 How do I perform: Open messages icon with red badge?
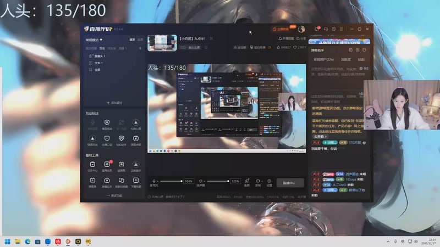[317, 29]
